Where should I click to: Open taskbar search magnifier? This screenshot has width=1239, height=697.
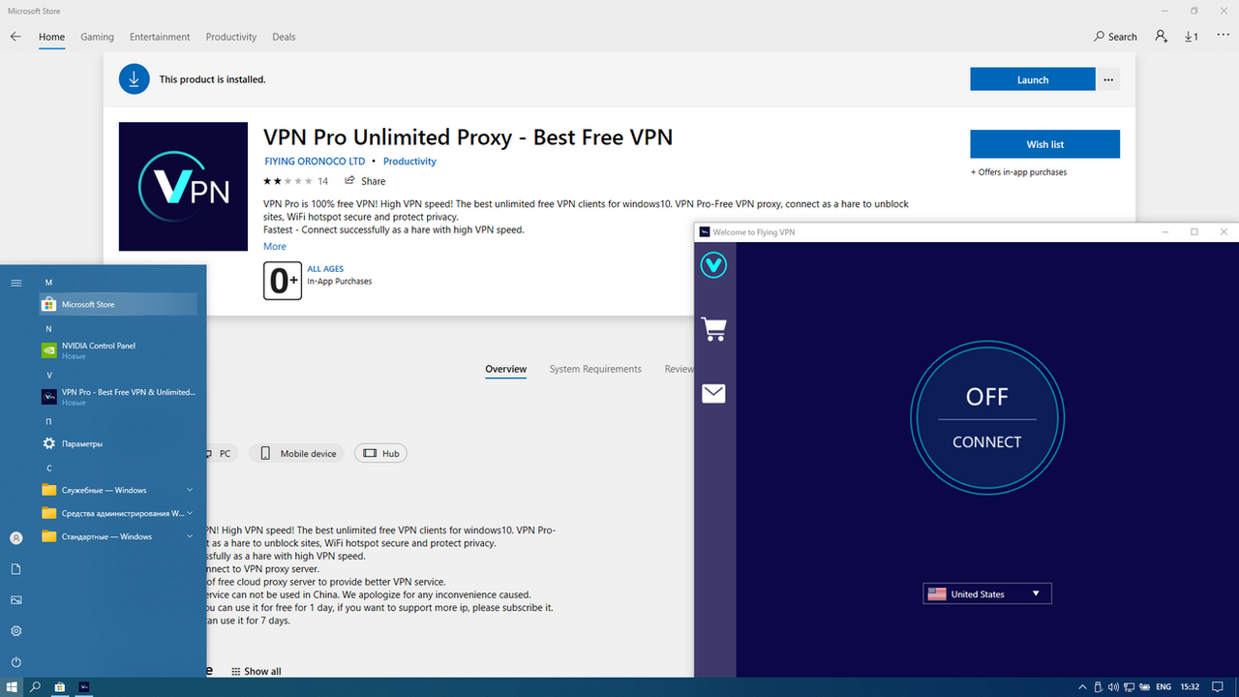point(35,687)
